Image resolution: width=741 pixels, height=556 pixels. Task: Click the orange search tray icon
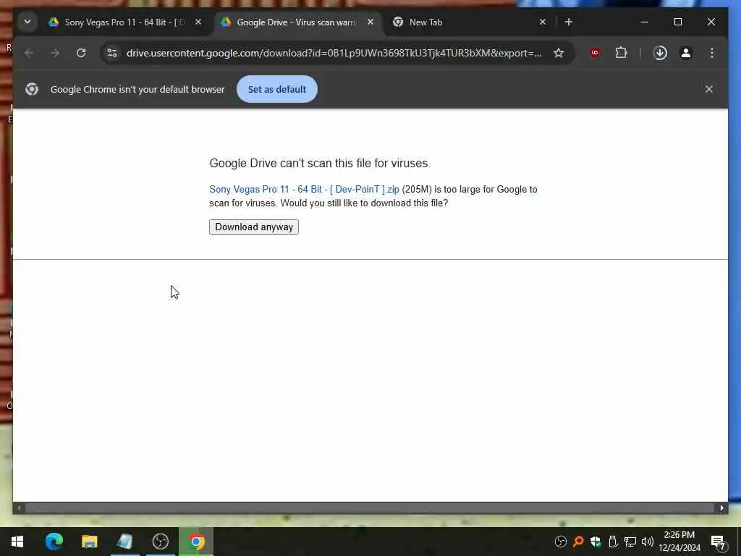tap(578, 542)
